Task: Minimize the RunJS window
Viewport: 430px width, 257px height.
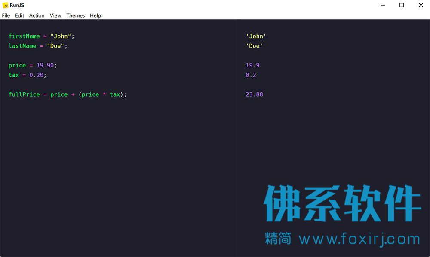Action: tap(383, 5)
